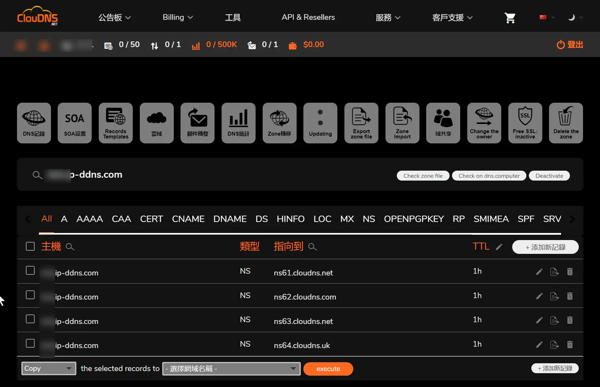Open the 雲域 cloud domains tile
The width and height of the screenshot is (600, 387).
pyautogui.click(x=157, y=123)
